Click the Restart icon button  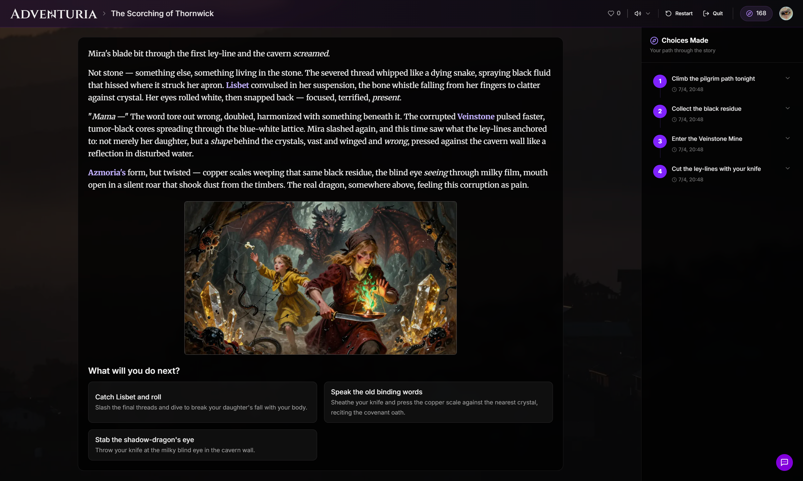668,13
